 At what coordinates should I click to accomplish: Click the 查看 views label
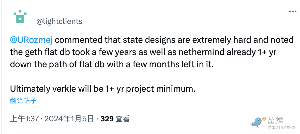point(123,119)
